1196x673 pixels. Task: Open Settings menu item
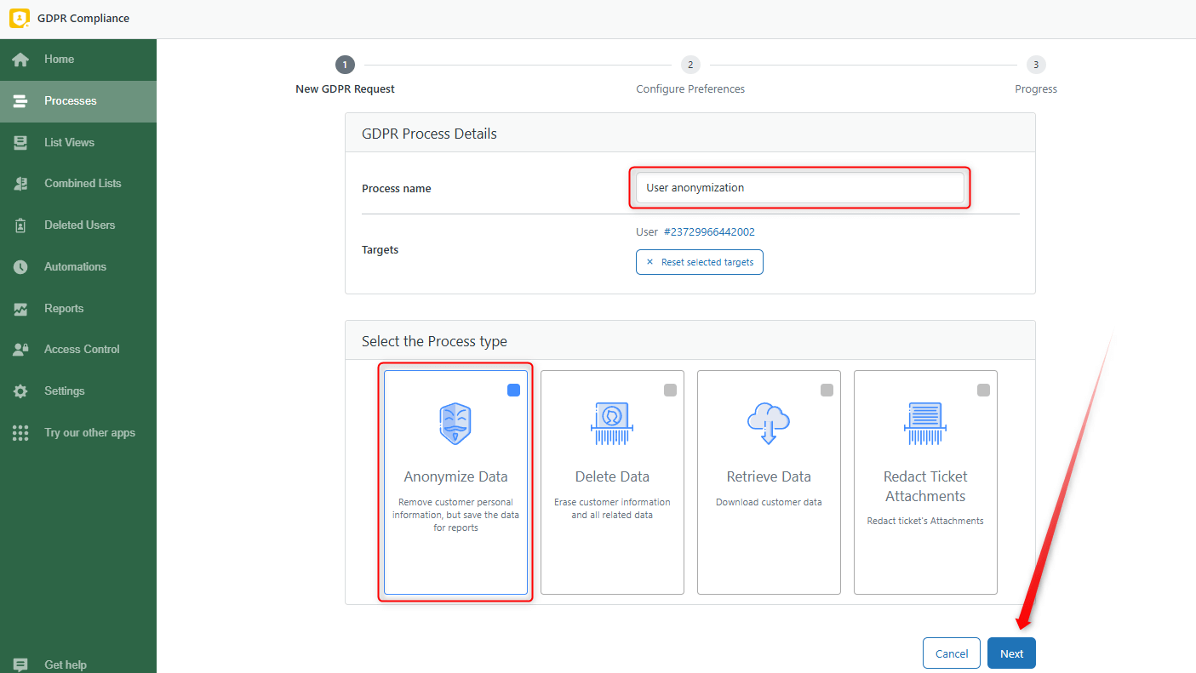[78, 391]
